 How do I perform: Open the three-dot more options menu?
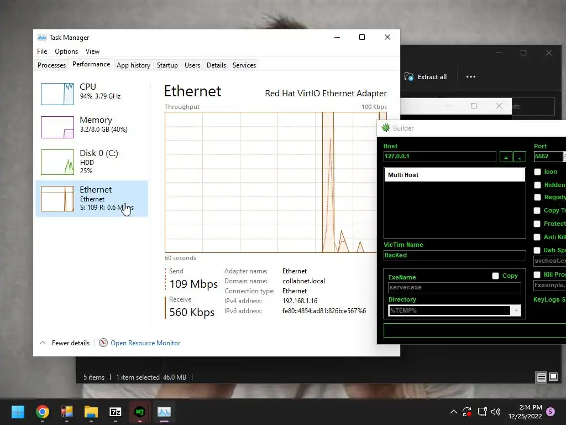coord(471,76)
